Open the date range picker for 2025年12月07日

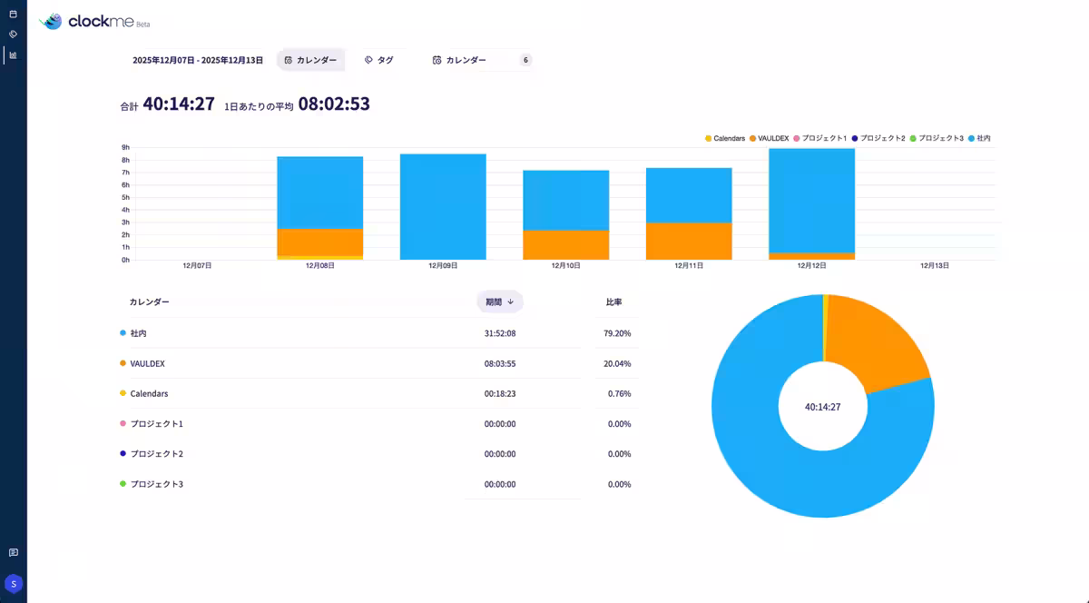click(198, 60)
